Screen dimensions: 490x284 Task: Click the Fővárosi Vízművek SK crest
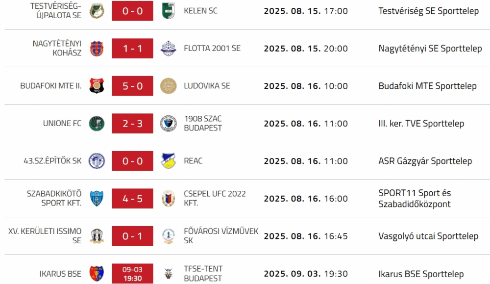coord(168,236)
